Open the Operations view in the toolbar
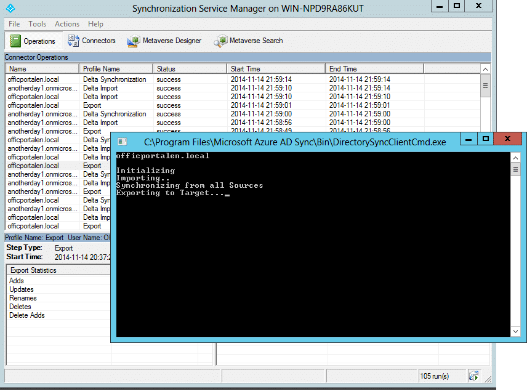 click(33, 41)
